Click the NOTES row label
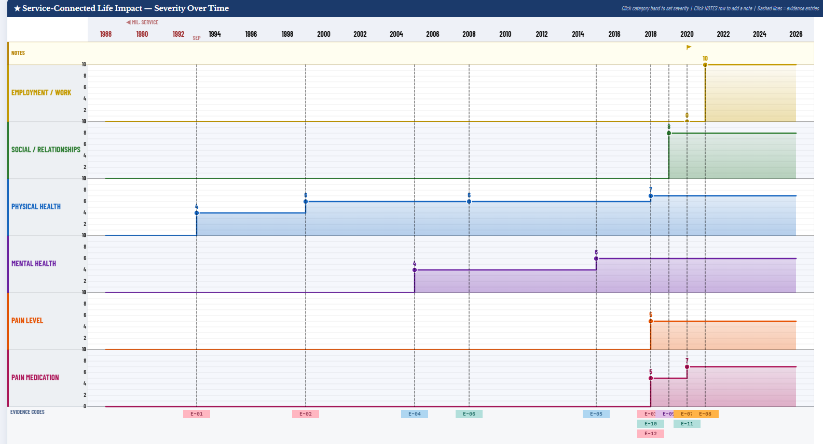Viewport: 823px width, 444px height. (18, 53)
